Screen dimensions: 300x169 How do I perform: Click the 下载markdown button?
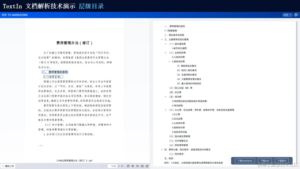click(245, 161)
